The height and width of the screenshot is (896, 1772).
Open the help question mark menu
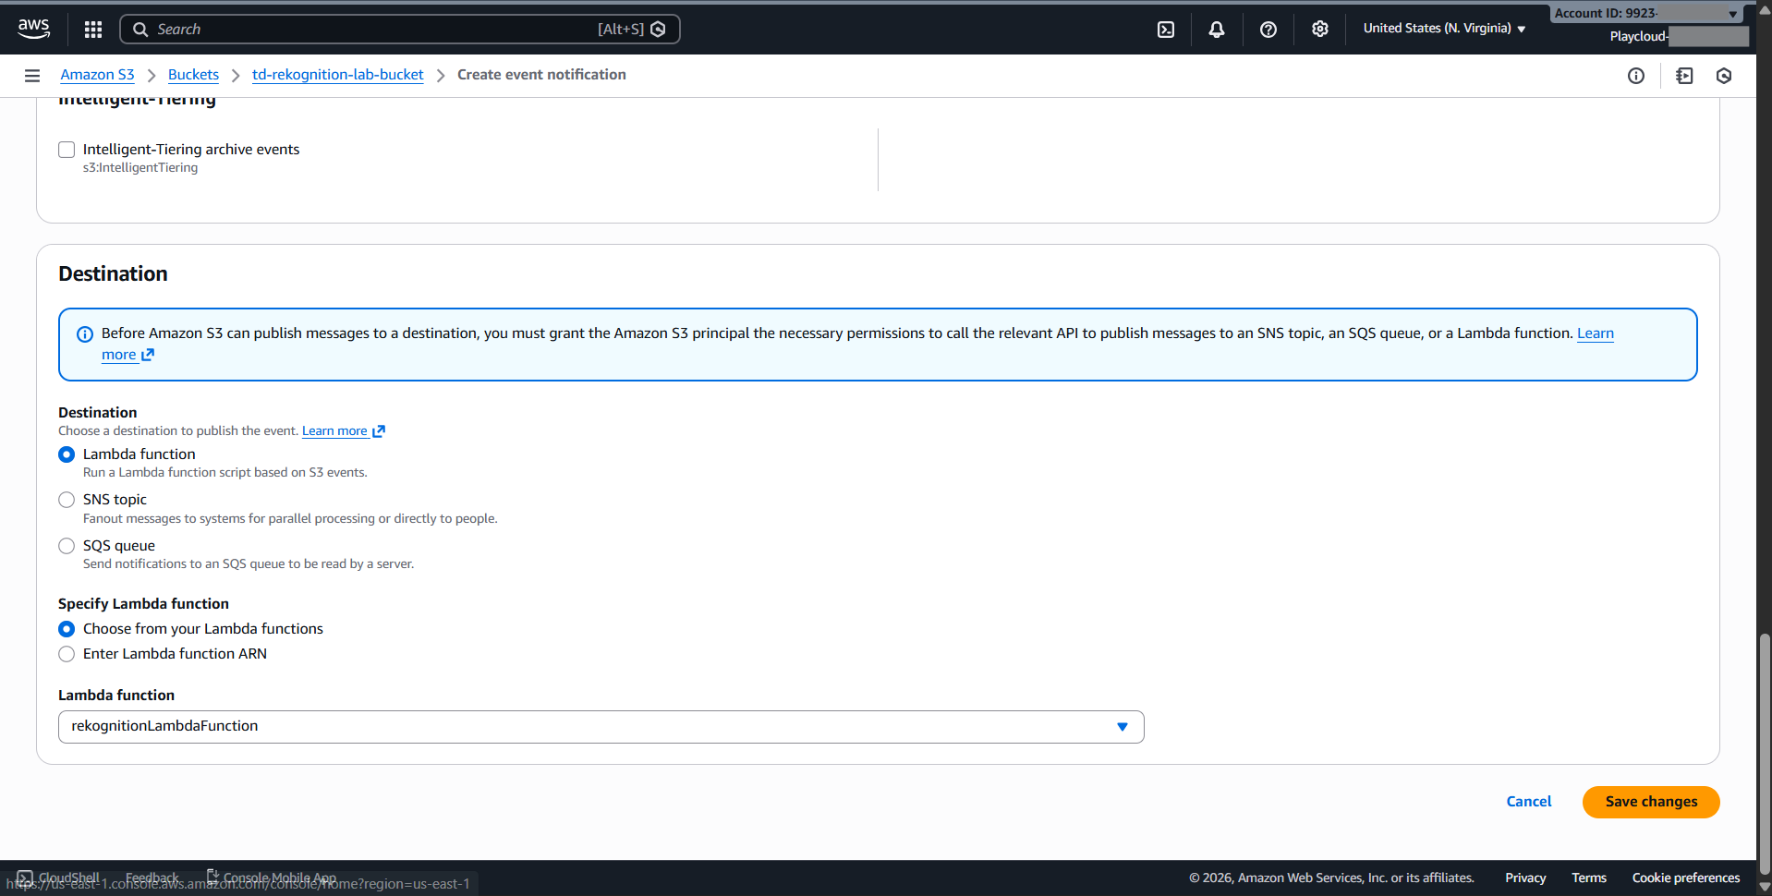point(1268,30)
